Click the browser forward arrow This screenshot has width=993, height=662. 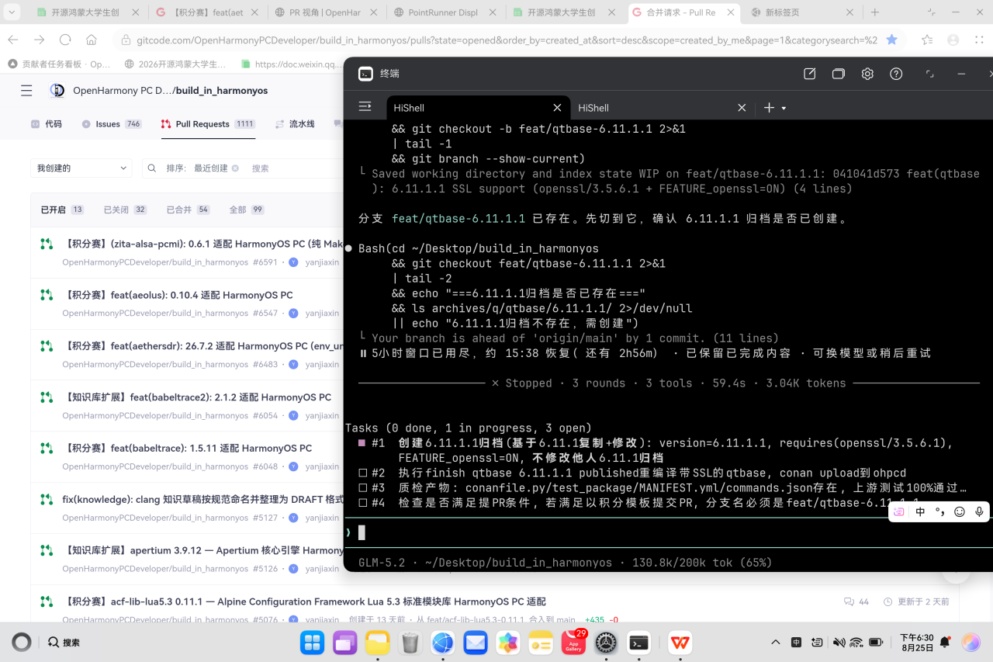click(x=40, y=40)
